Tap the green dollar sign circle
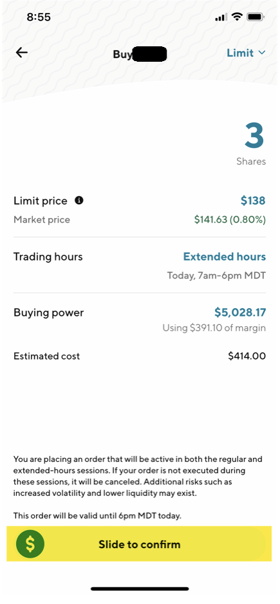280x604 pixels. point(30,544)
